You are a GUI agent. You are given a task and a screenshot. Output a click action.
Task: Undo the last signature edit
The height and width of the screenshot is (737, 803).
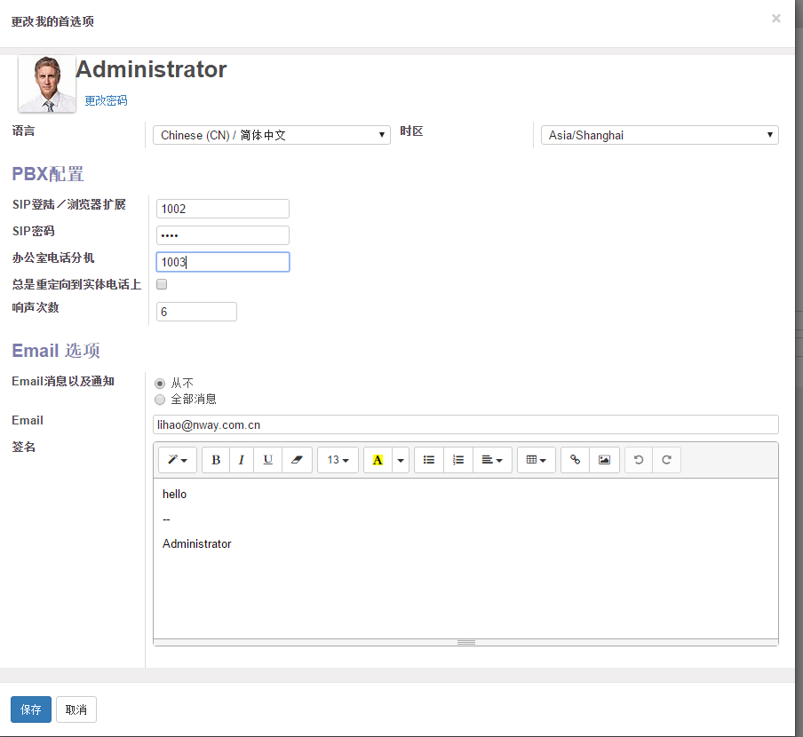(638, 460)
